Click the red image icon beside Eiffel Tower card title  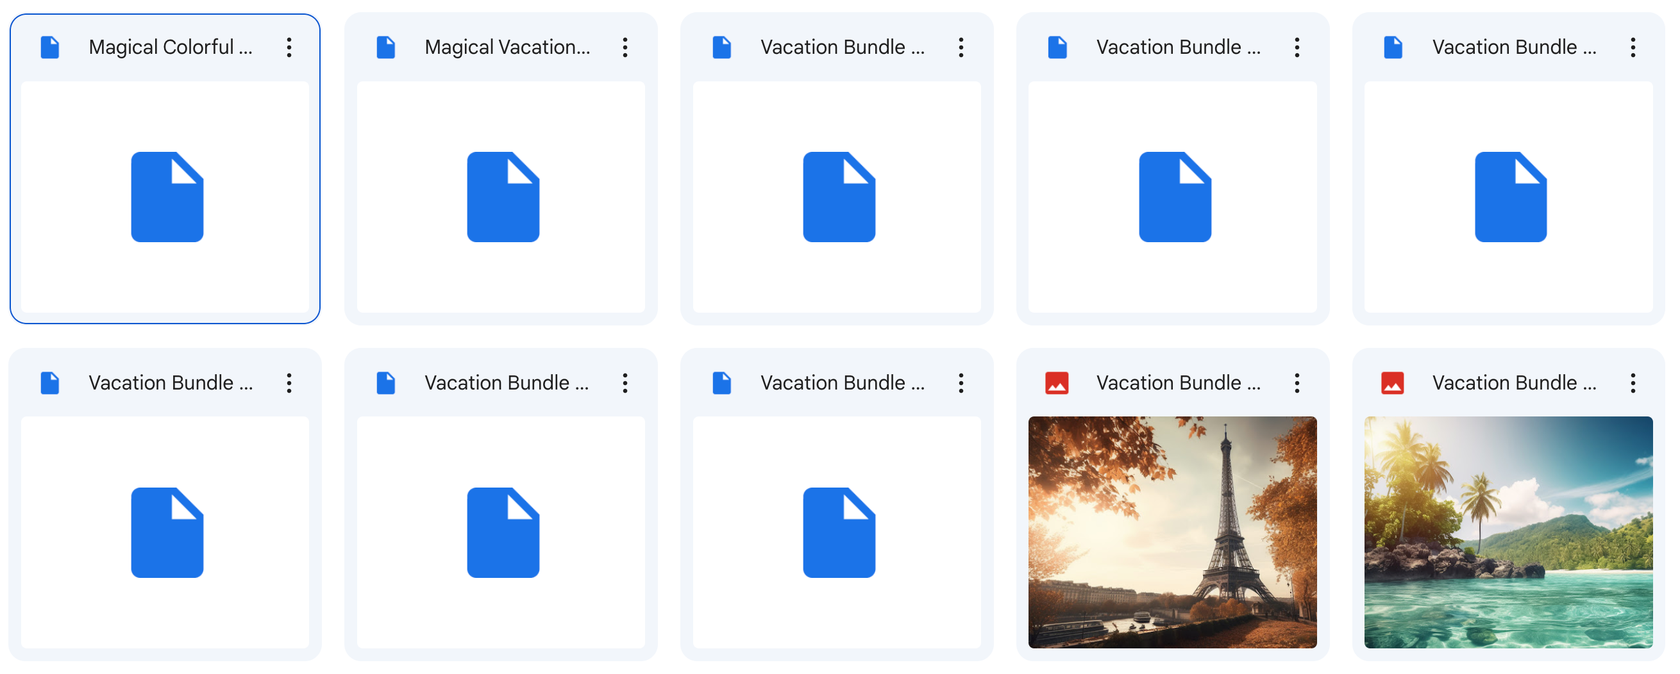(x=1058, y=383)
